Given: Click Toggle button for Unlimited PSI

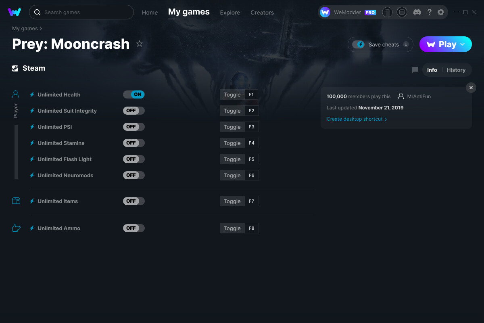Looking at the screenshot, I should point(232,127).
